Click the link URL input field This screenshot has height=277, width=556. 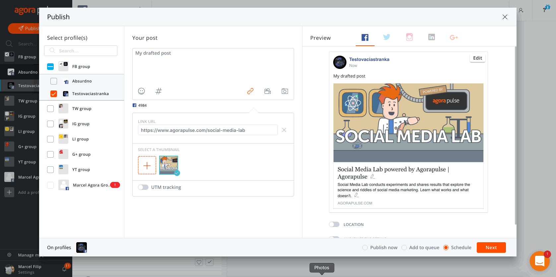tap(208, 130)
